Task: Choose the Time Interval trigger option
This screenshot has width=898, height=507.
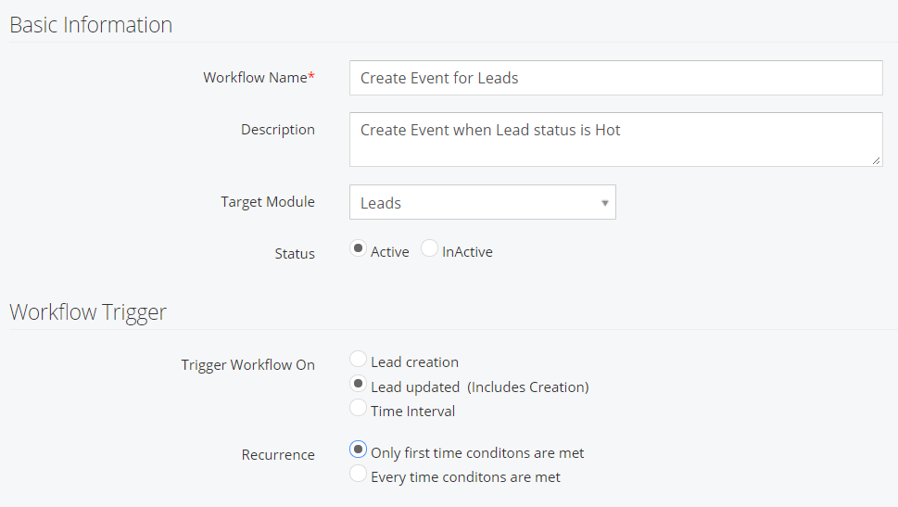Action: (x=358, y=408)
